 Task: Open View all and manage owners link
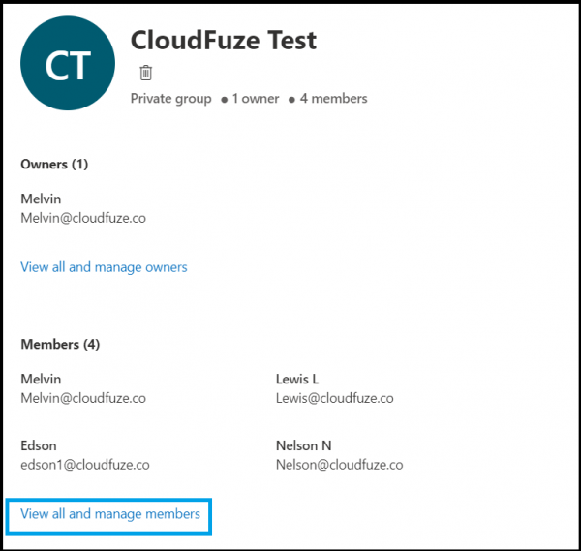(x=104, y=267)
